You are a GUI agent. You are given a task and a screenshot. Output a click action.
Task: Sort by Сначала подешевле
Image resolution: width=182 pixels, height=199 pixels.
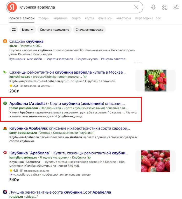(x=54, y=30)
